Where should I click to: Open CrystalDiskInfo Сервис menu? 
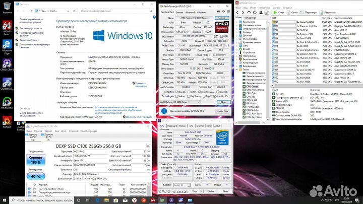[48, 131]
